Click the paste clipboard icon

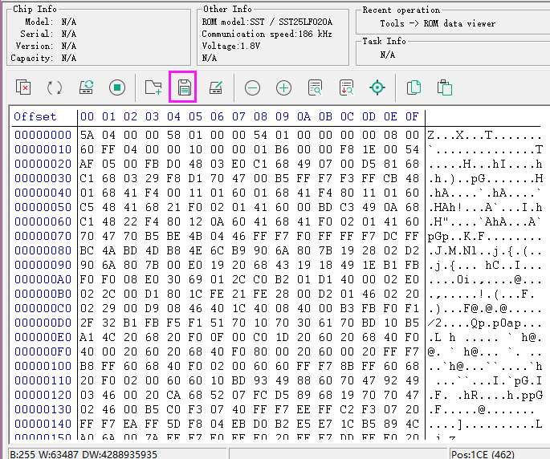[x=445, y=87]
